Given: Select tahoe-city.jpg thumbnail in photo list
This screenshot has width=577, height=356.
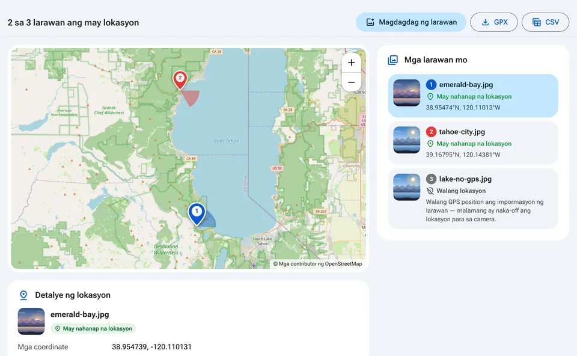Looking at the screenshot, I should pyautogui.click(x=407, y=140).
